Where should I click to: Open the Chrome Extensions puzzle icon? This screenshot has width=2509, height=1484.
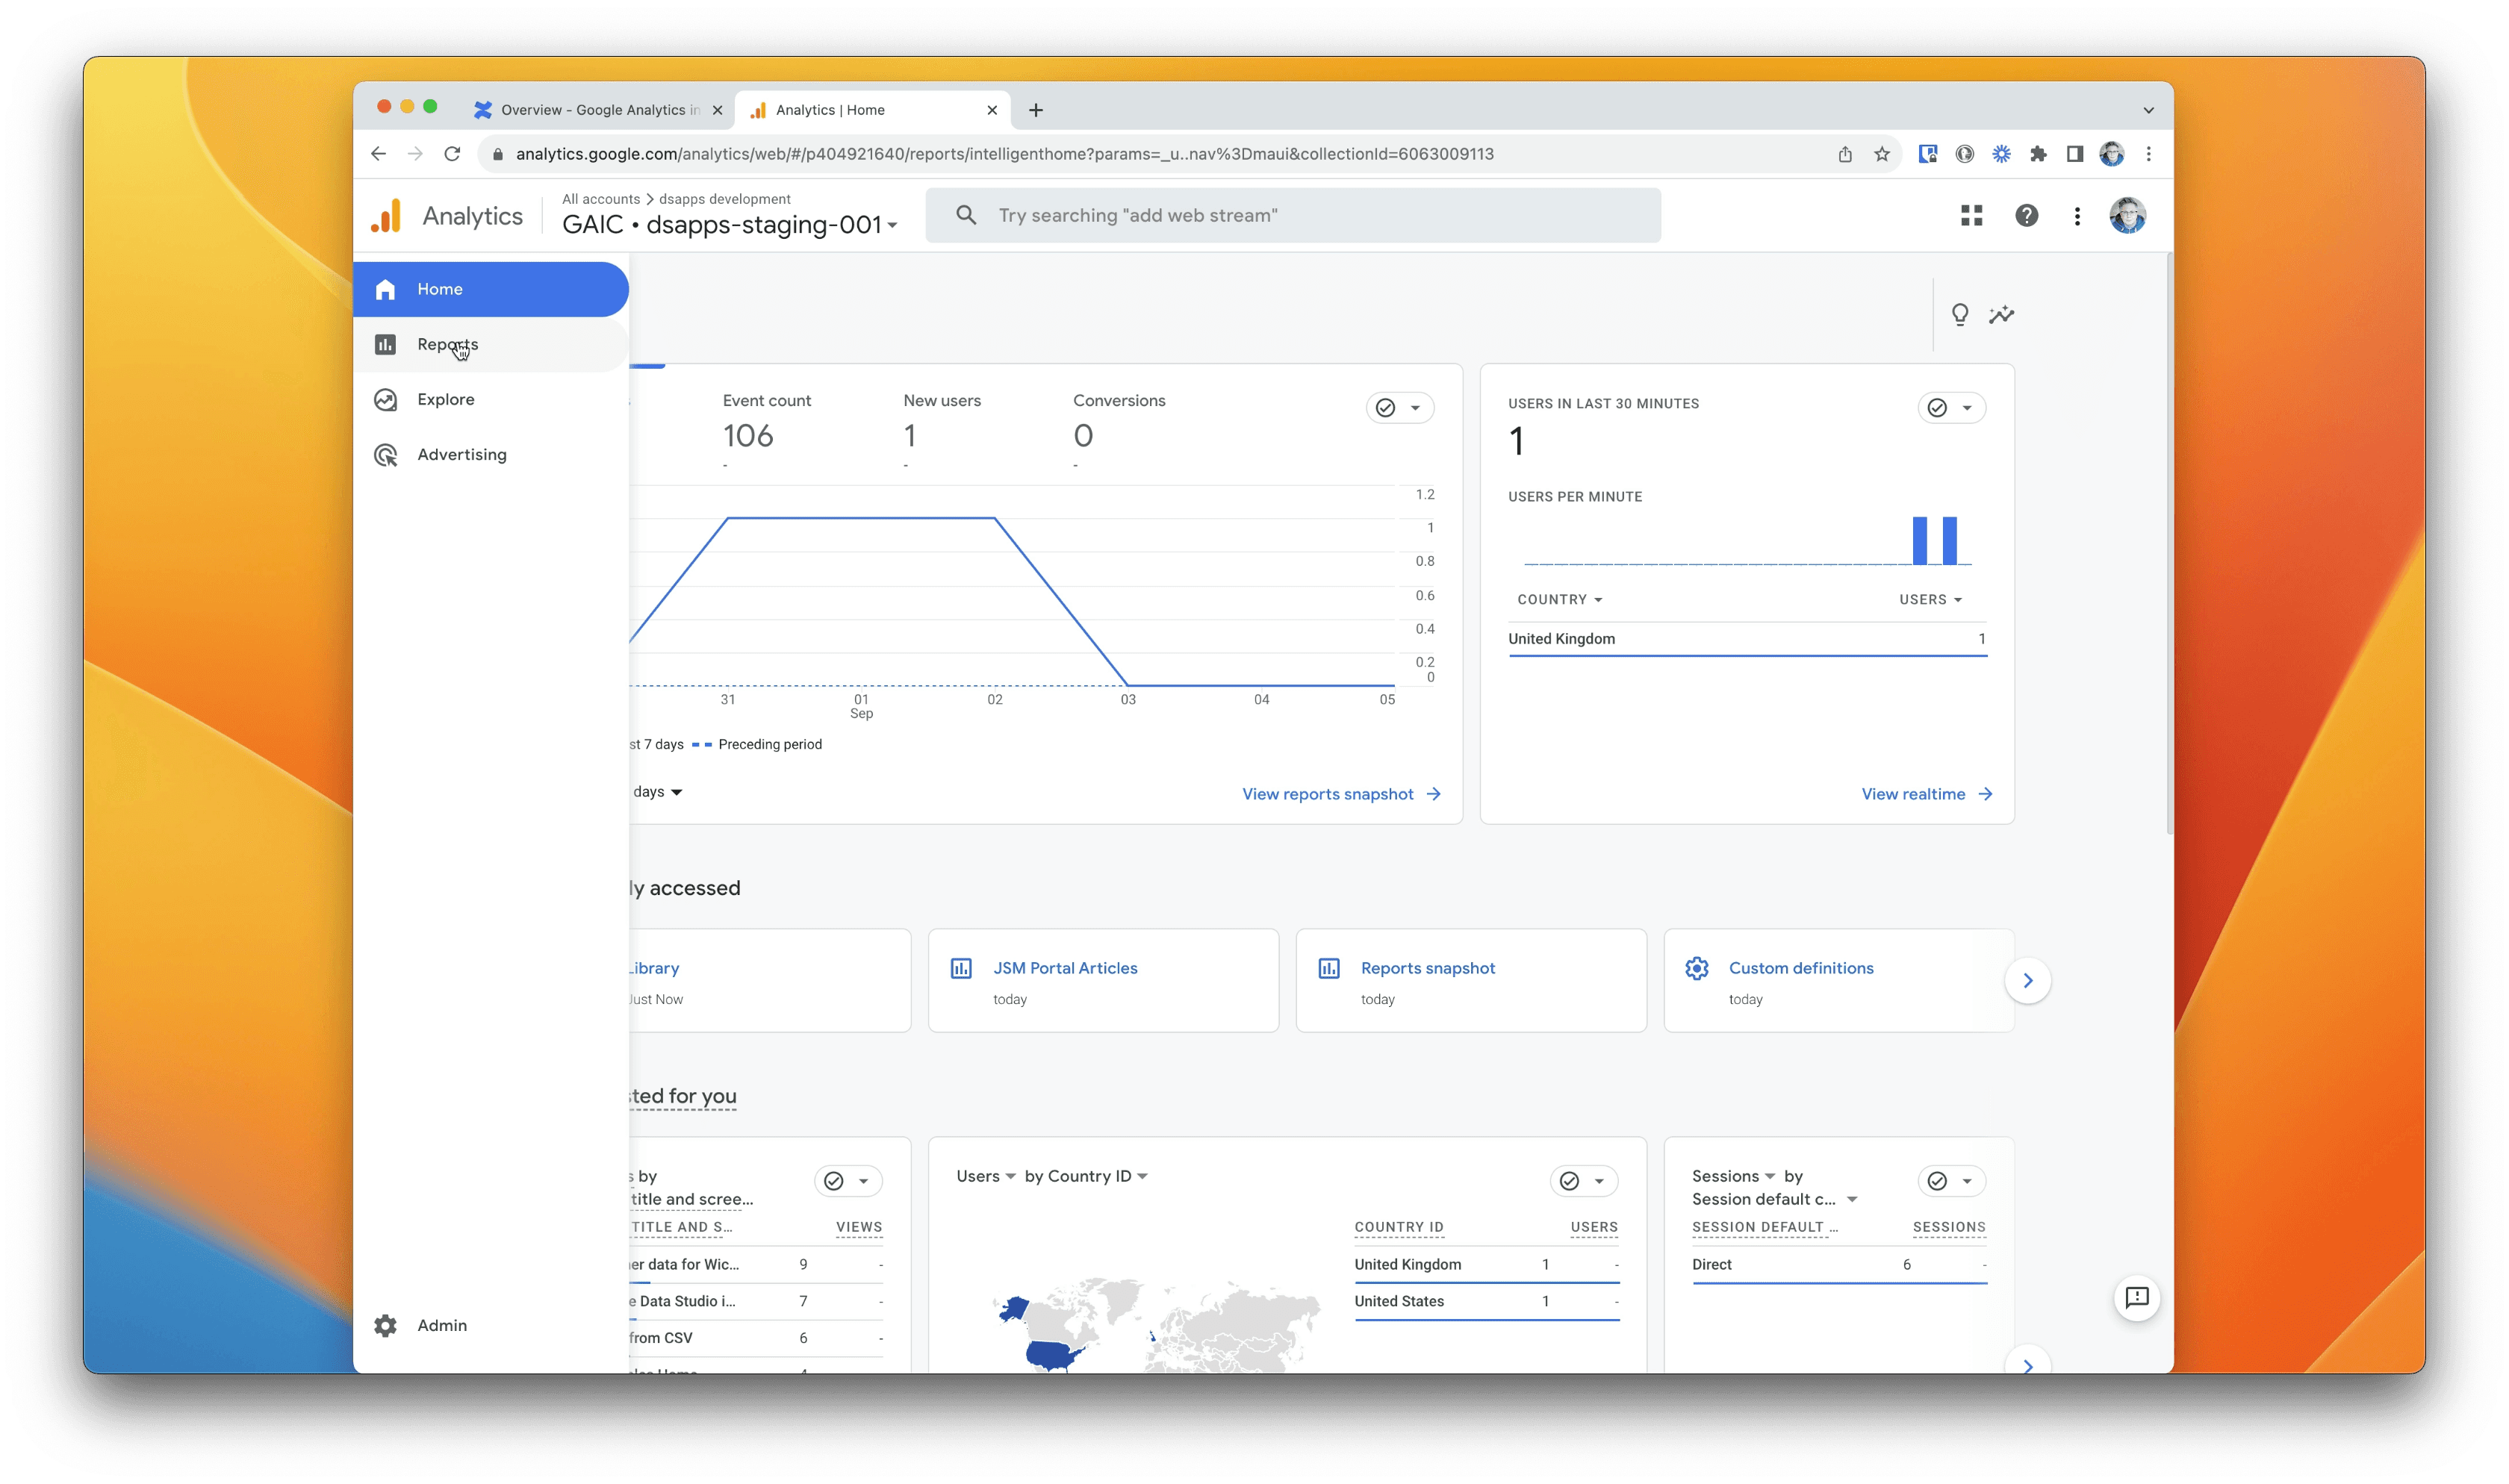[x=2038, y=153]
